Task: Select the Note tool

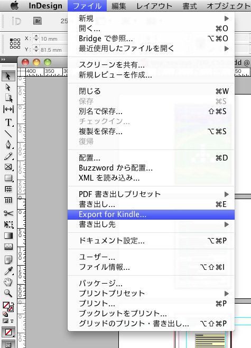Action: click(8, 259)
